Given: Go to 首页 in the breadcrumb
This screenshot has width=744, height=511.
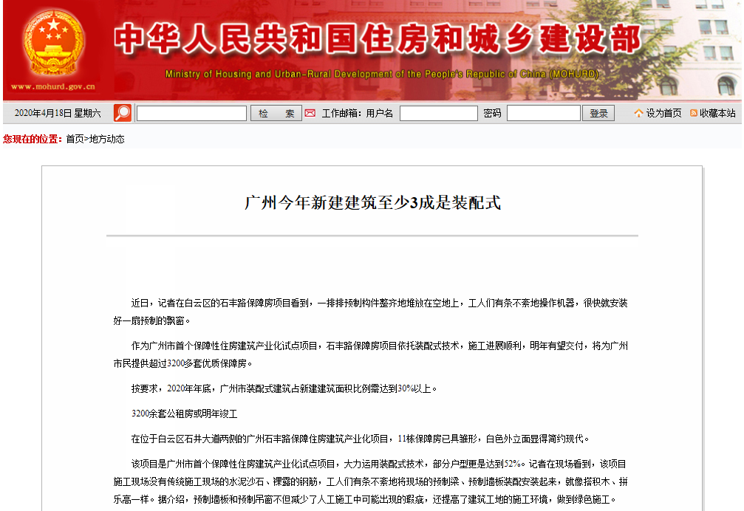Looking at the screenshot, I should [x=75, y=139].
